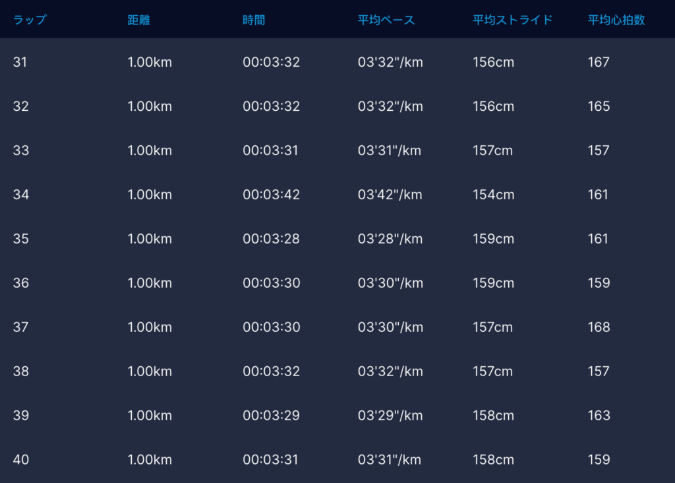Click the 時間 column header
The height and width of the screenshot is (483, 675).
[254, 20]
